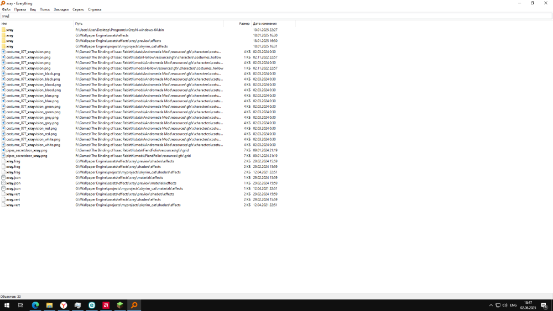Click icon of pipes_secretdoor_xray.png in data\FiendFolio

pos(3,150)
